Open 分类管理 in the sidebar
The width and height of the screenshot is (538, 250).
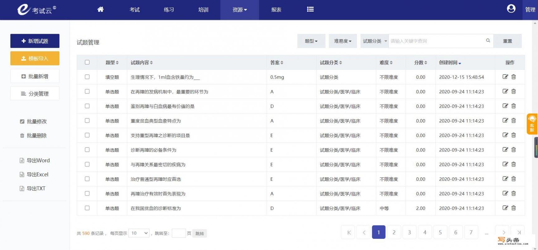click(x=35, y=94)
